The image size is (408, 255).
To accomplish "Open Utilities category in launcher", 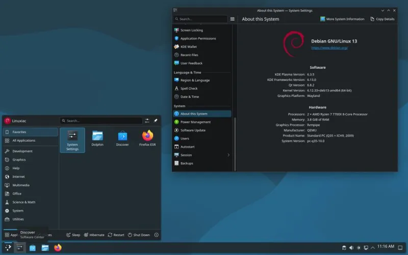I will pos(30,219).
